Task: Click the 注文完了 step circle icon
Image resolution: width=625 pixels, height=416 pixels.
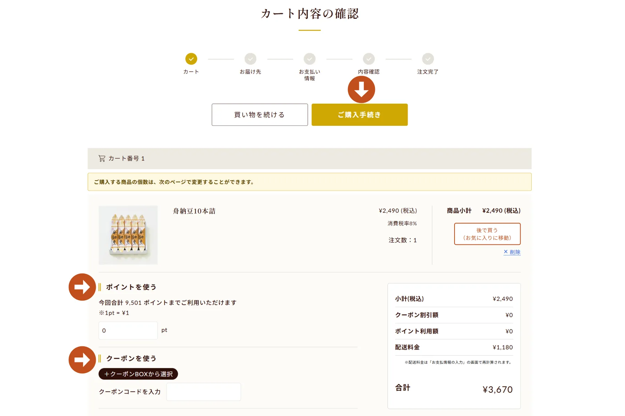Action: [428, 59]
